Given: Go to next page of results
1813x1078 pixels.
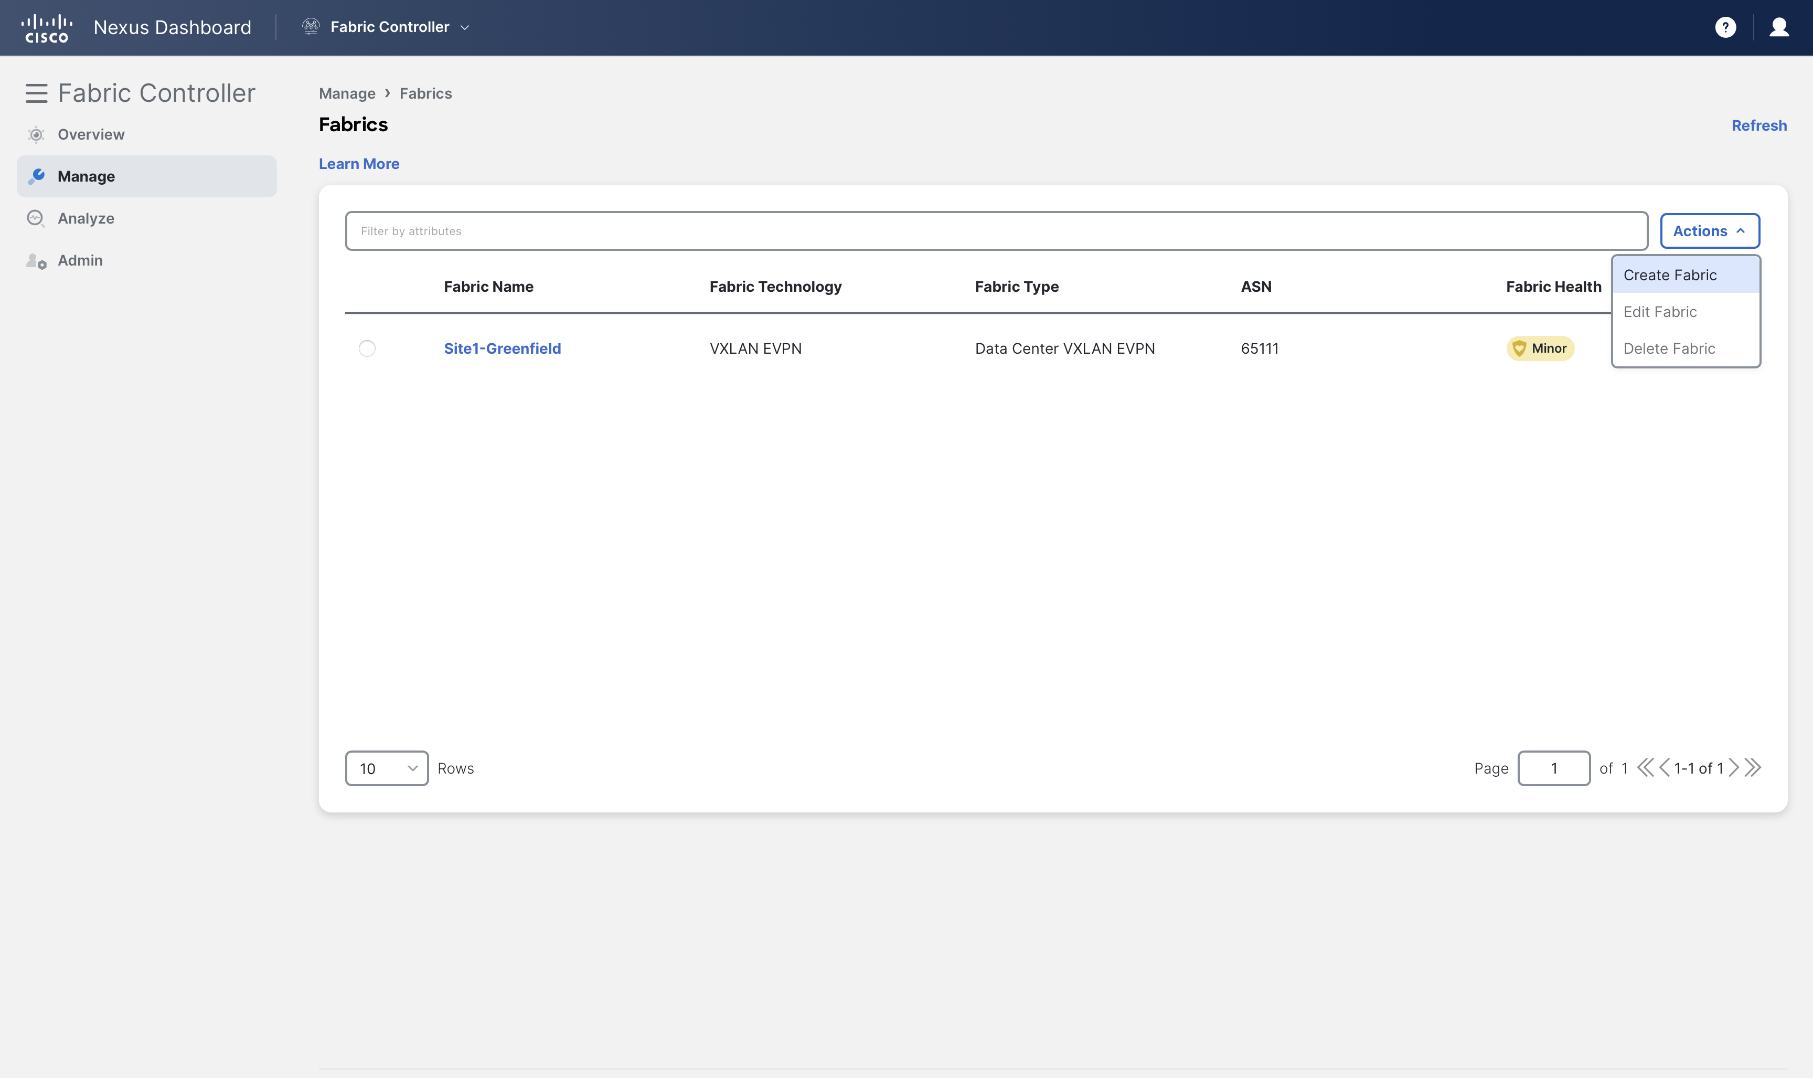Looking at the screenshot, I should 1733,768.
